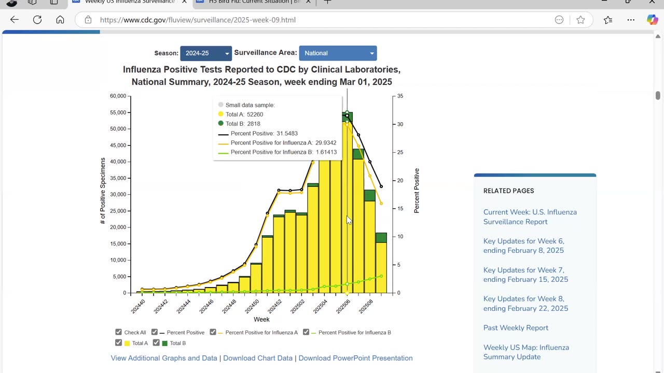View site information lock icon in address bar
Screen dimensions: 664x373
tap(88, 20)
